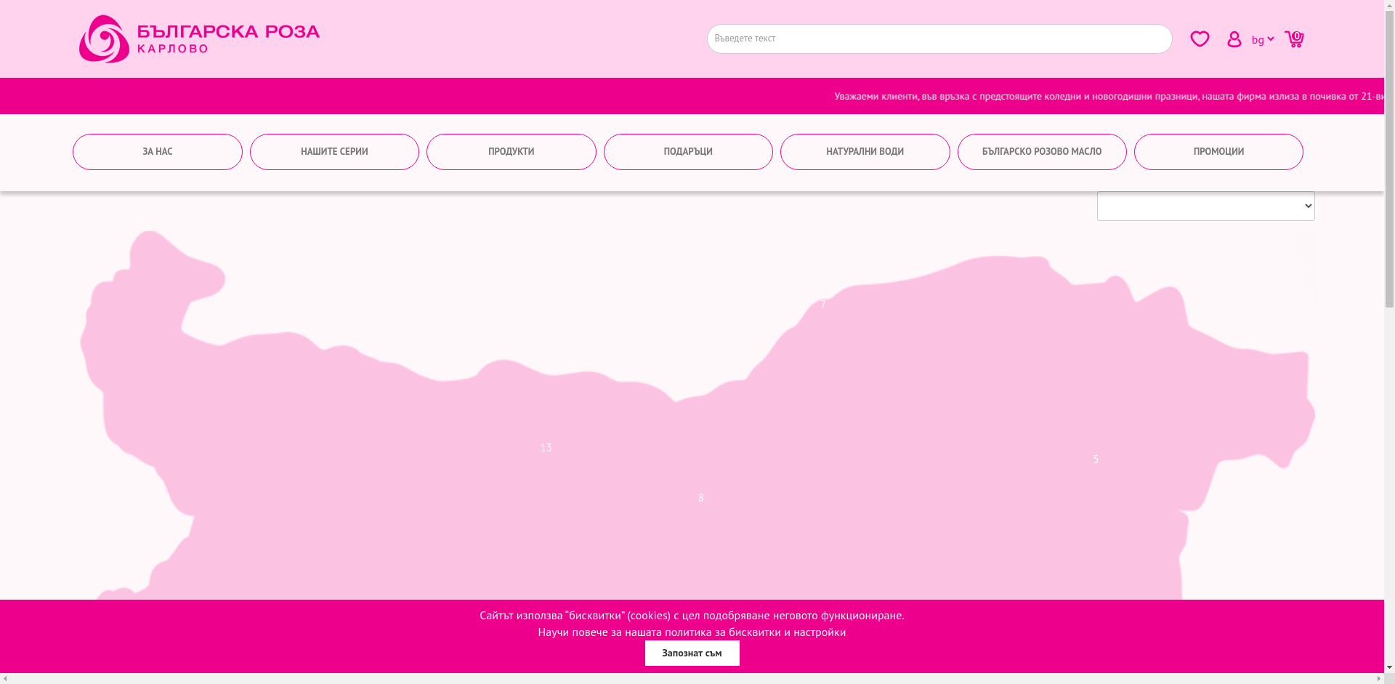
Task: Go to ПРОМОЦИИ page
Action: click(x=1218, y=152)
